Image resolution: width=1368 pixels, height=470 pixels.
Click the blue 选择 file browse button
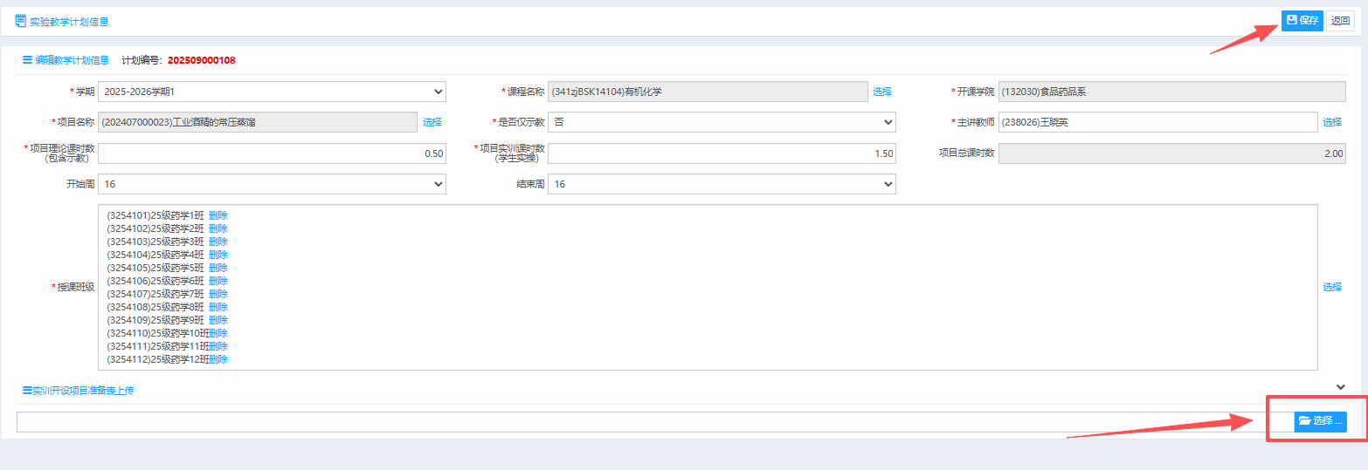[1320, 421]
